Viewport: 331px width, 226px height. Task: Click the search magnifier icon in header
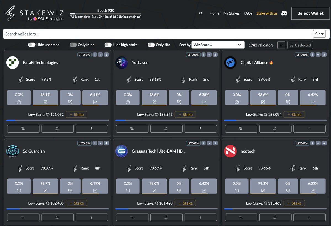coord(201,13)
